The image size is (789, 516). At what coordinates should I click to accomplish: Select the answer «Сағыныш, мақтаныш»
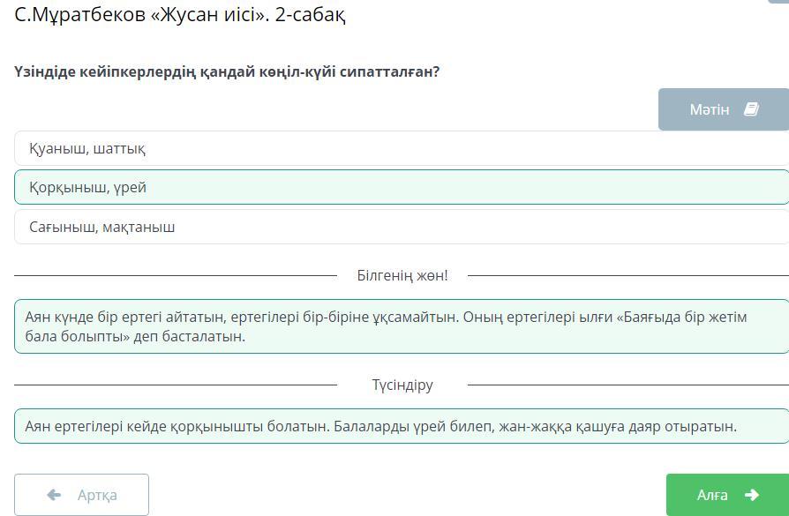[402, 227]
